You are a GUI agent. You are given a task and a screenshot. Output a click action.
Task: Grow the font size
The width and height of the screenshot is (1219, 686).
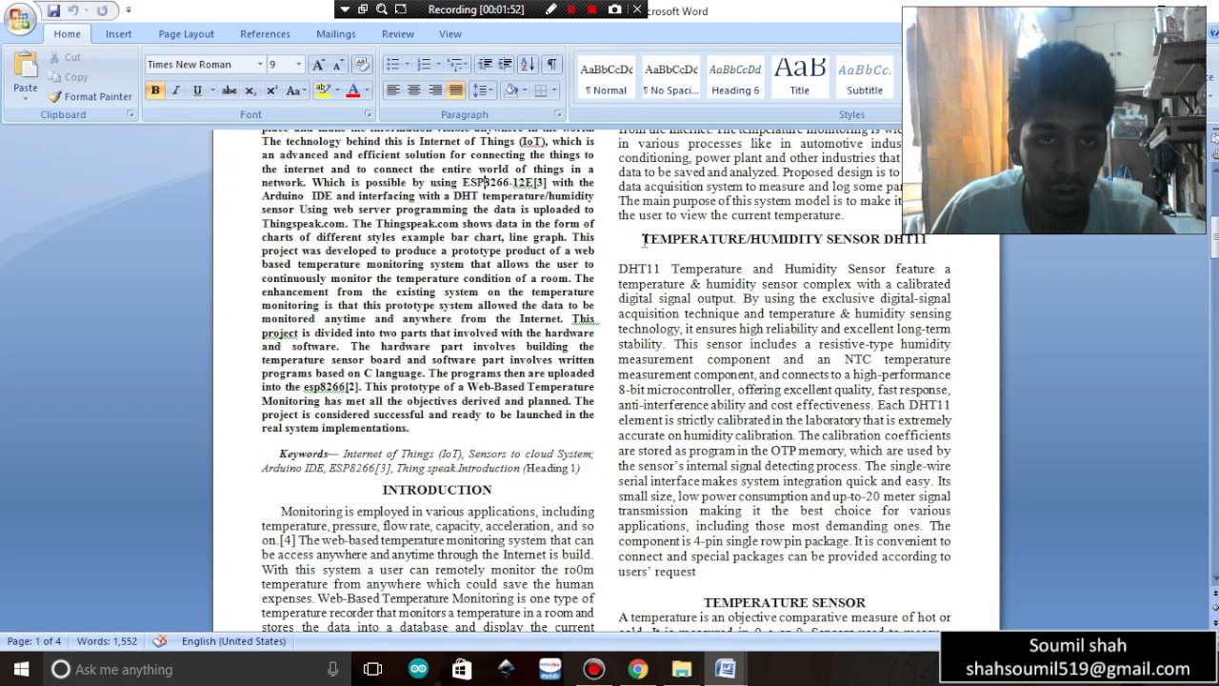(319, 65)
